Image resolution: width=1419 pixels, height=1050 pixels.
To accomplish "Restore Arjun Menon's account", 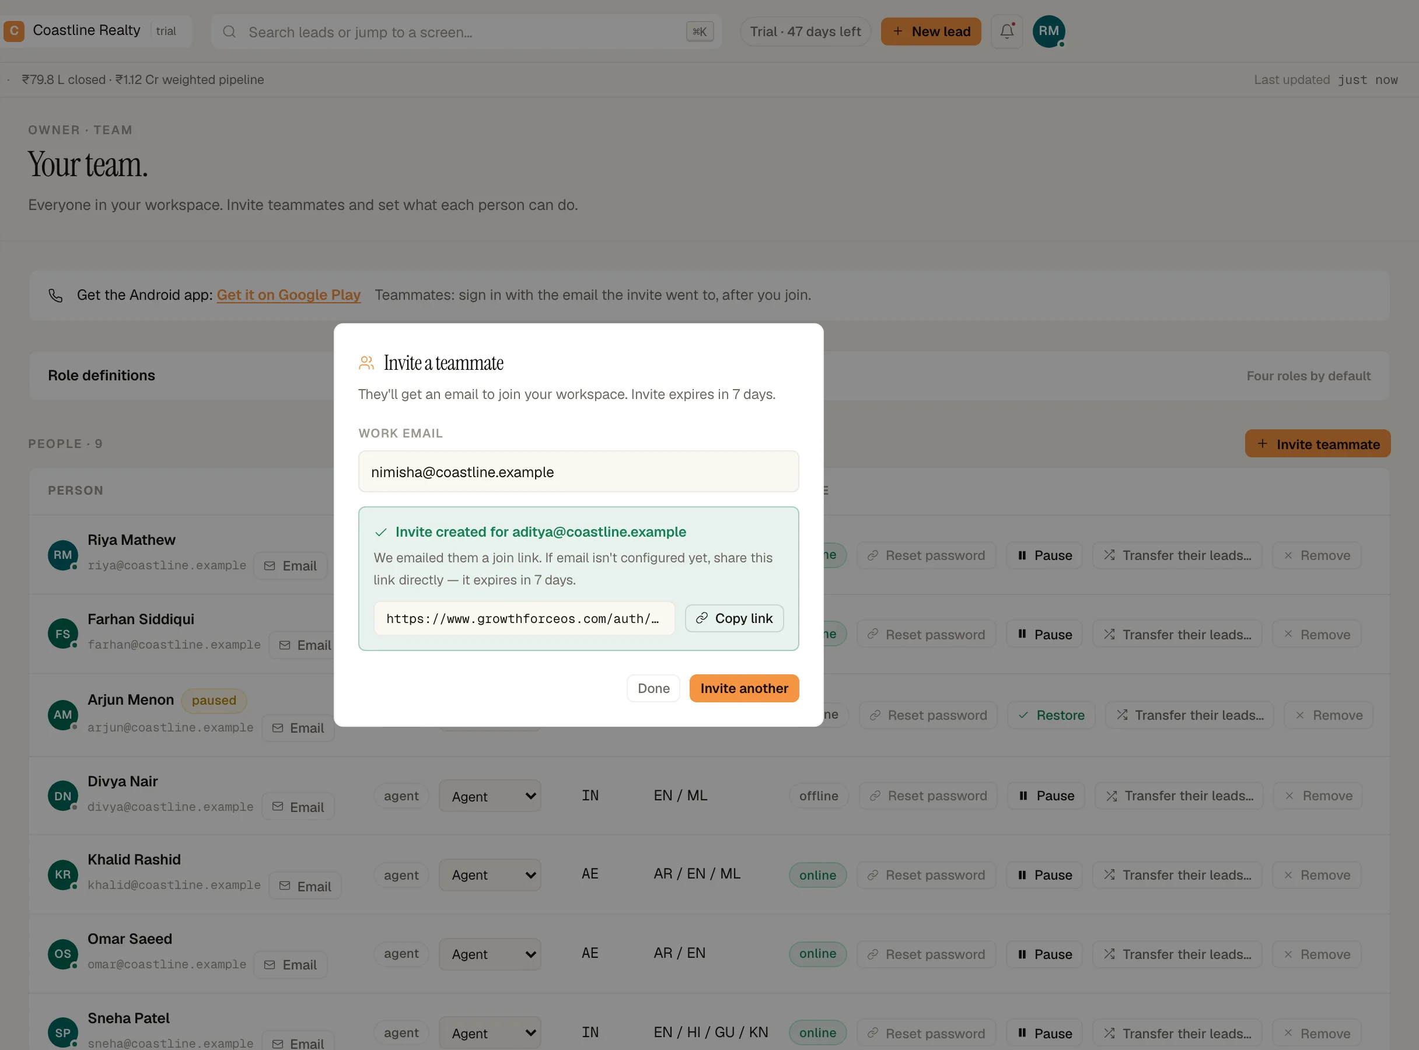I will coord(1051,715).
